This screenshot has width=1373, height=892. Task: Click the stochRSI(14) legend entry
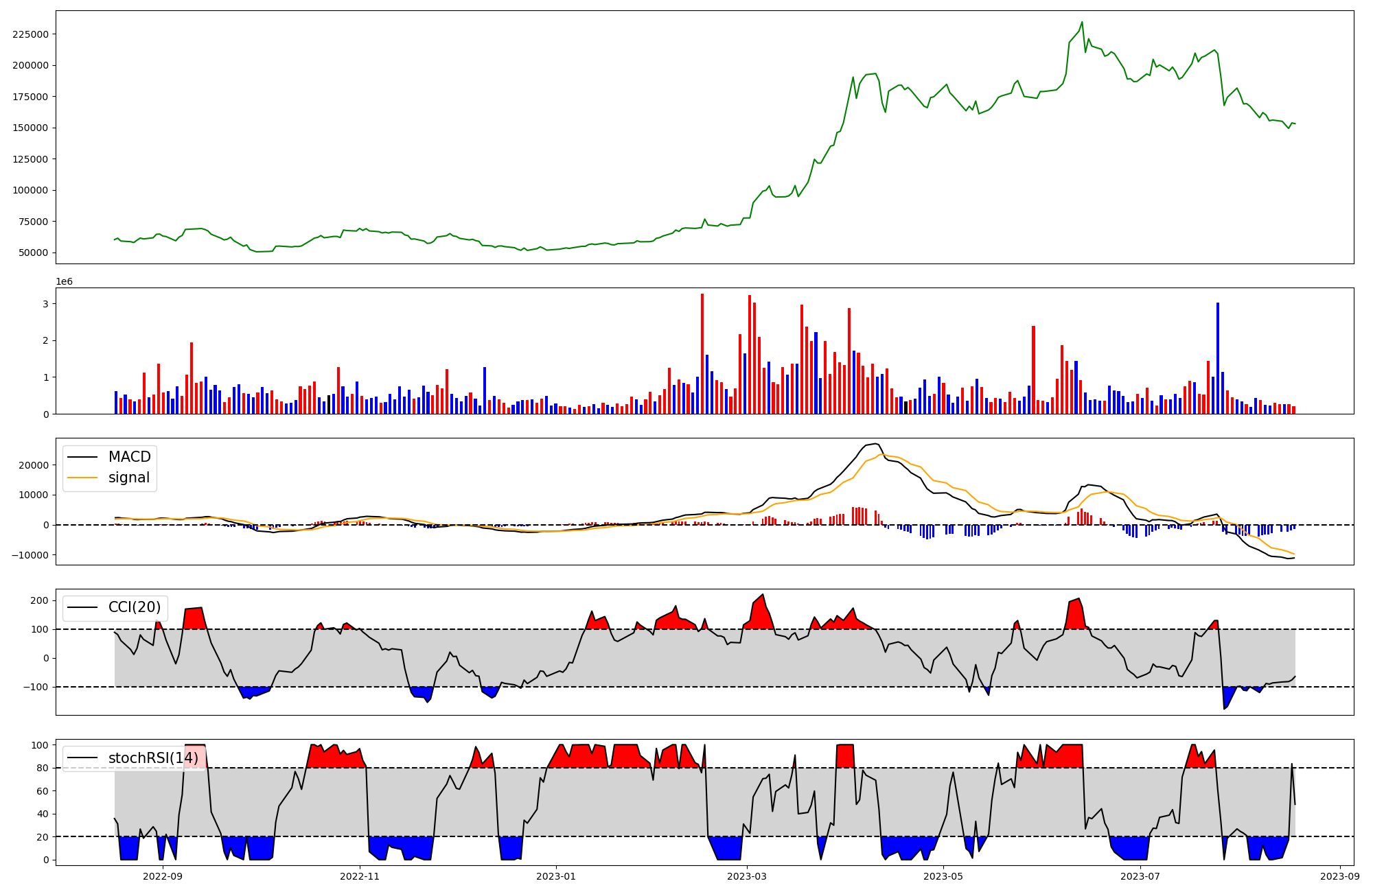152,758
